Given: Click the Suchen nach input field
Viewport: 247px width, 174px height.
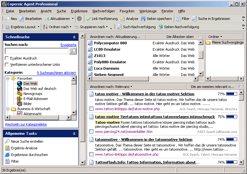Looking at the screenshot, I should [37, 51].
